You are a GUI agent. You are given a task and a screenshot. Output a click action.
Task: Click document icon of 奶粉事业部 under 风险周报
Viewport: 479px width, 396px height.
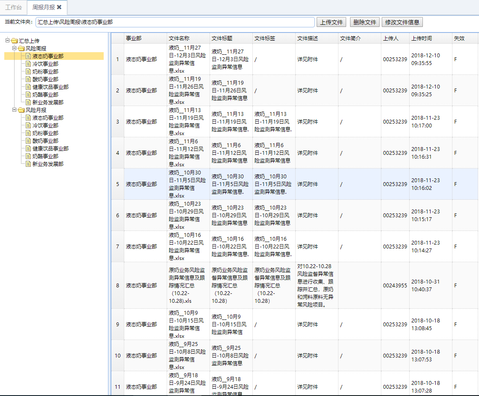(28, 71)
